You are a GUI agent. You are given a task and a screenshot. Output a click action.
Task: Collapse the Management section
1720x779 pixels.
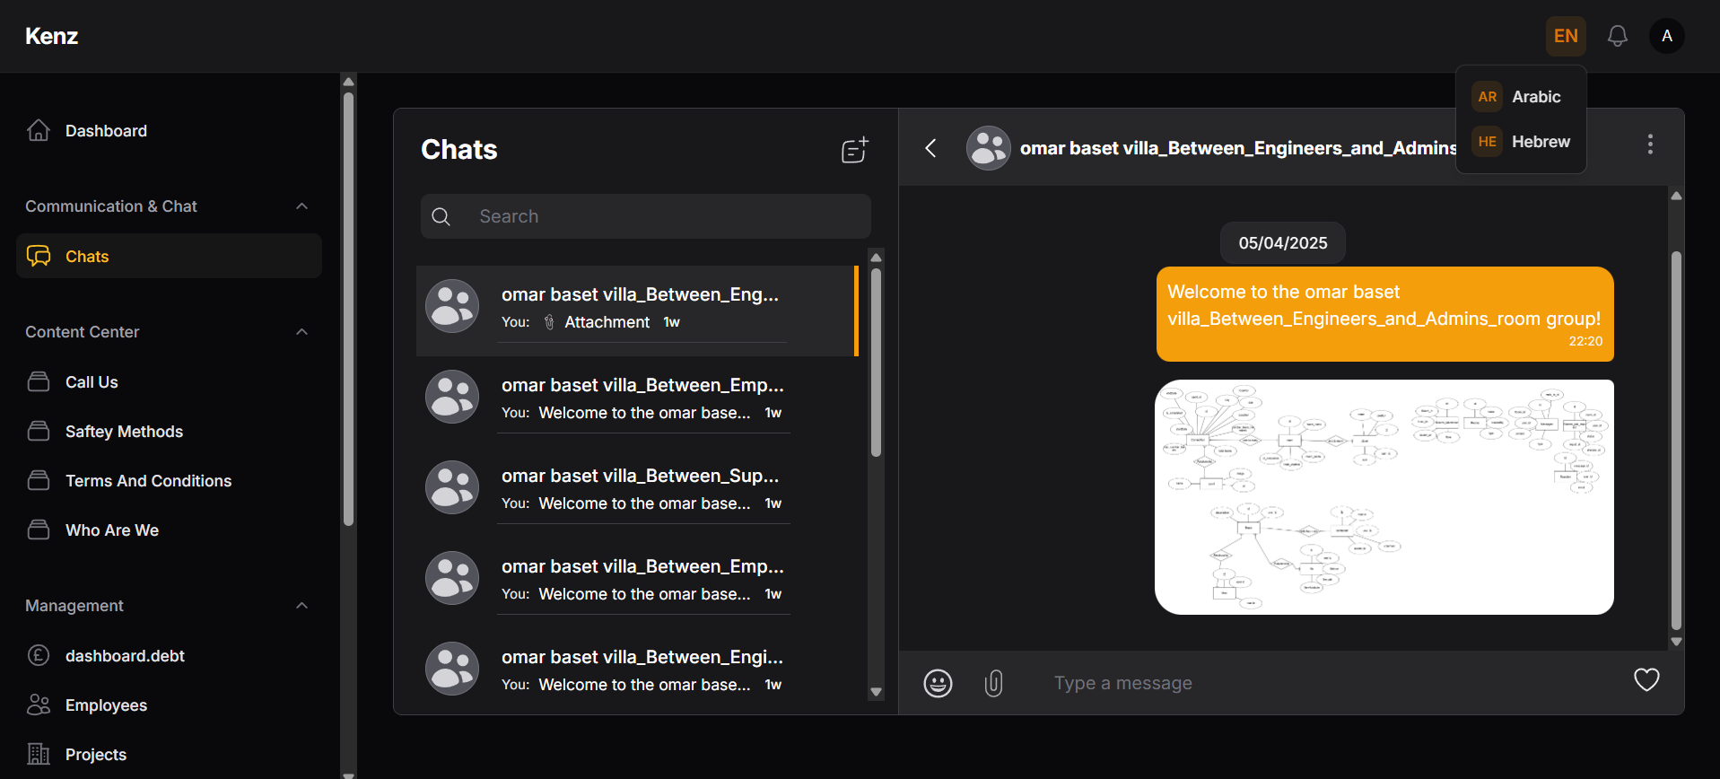tap(301, 606)
